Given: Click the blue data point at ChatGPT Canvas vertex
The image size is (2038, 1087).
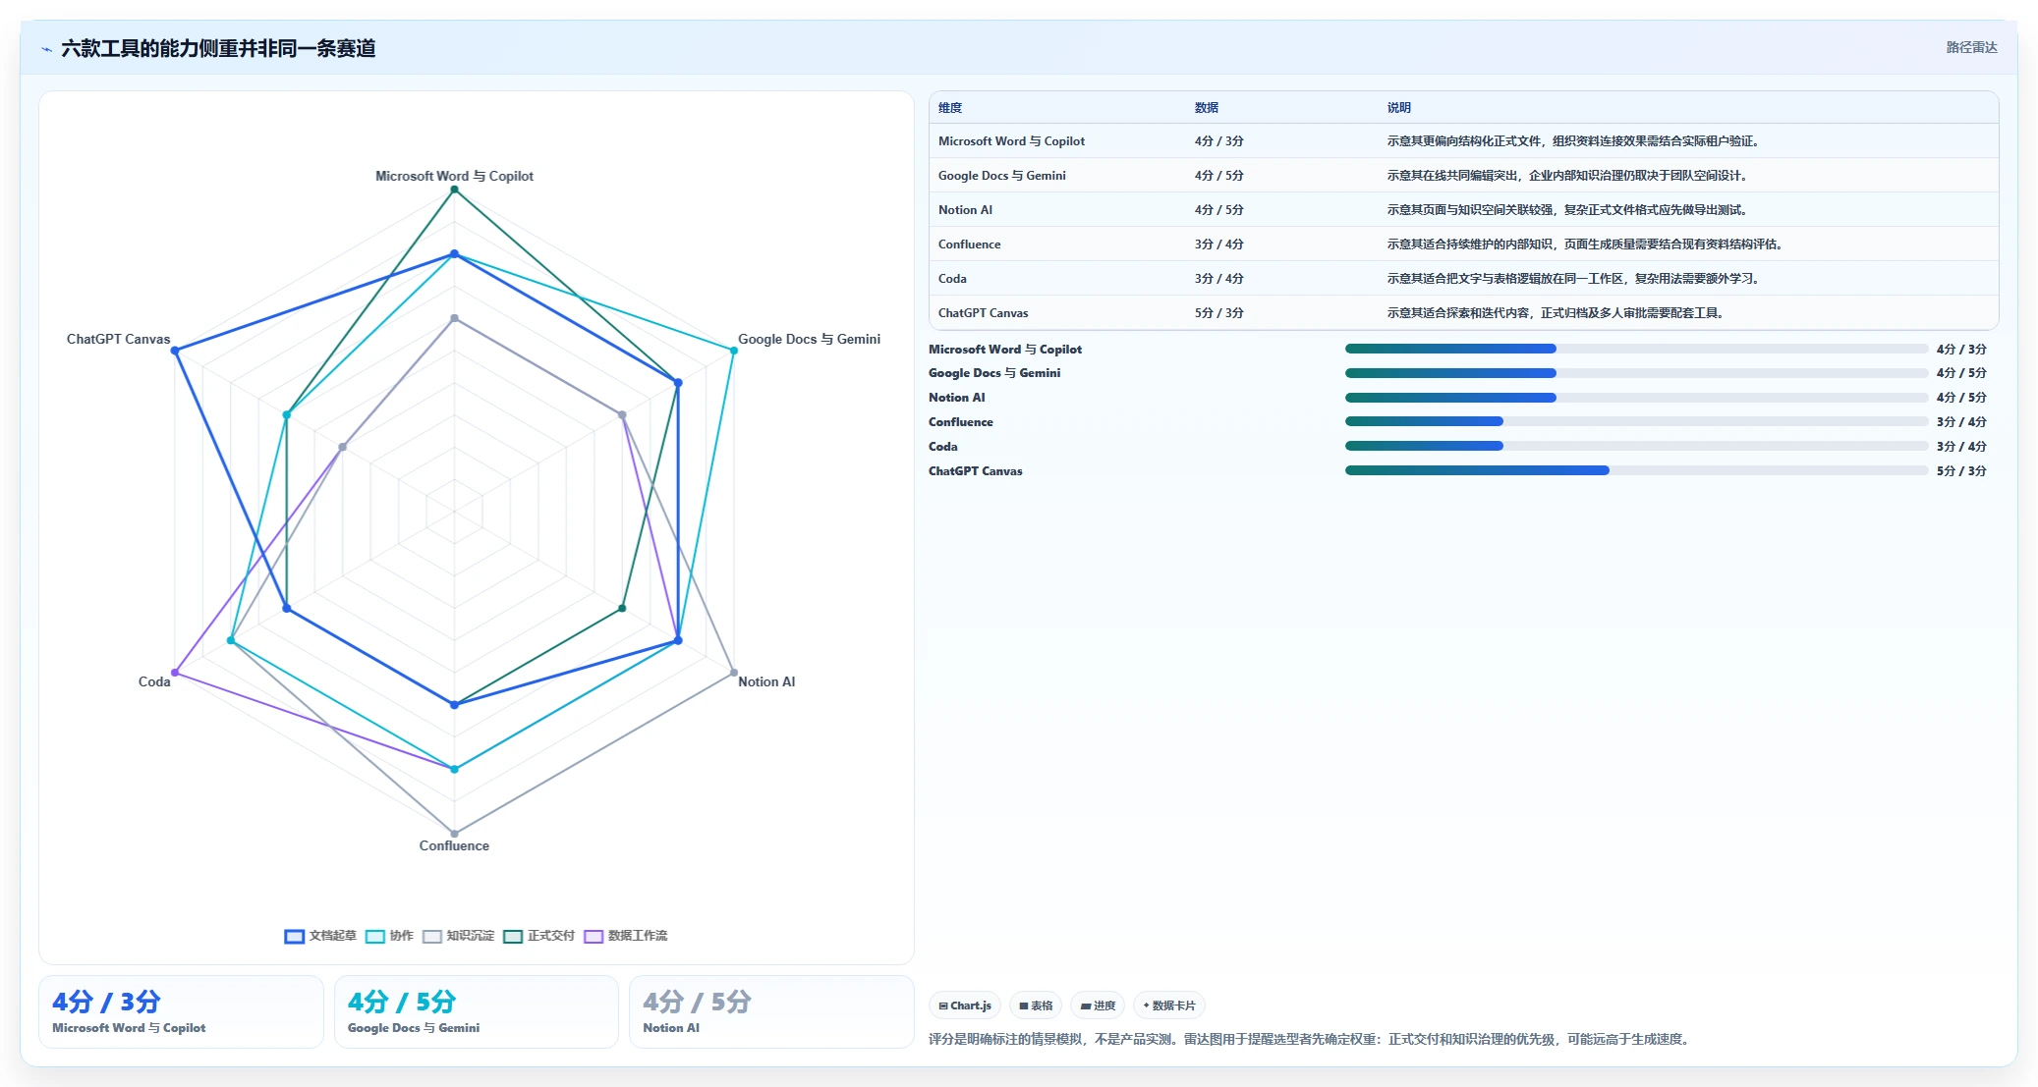Looking at the screenshot, I should tap(175, 351).
